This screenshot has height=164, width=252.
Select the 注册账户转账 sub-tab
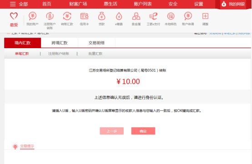click(x=59, y=54)
